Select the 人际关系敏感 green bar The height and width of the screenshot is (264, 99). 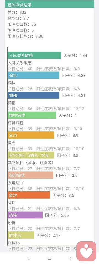point(34,55)
